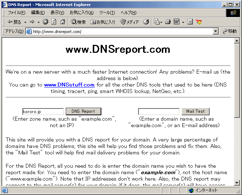Open the Search (検索) toolbar button
The image size is (242, 195).
(x=78, y=22)
